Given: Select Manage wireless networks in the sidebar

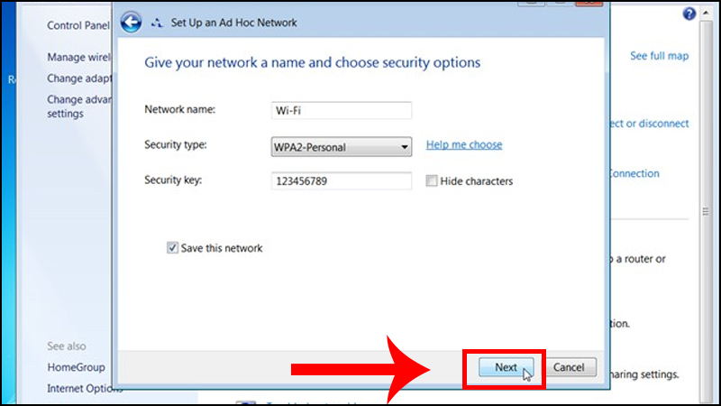Looking at the screenshot, I should (x=79, y=57).
